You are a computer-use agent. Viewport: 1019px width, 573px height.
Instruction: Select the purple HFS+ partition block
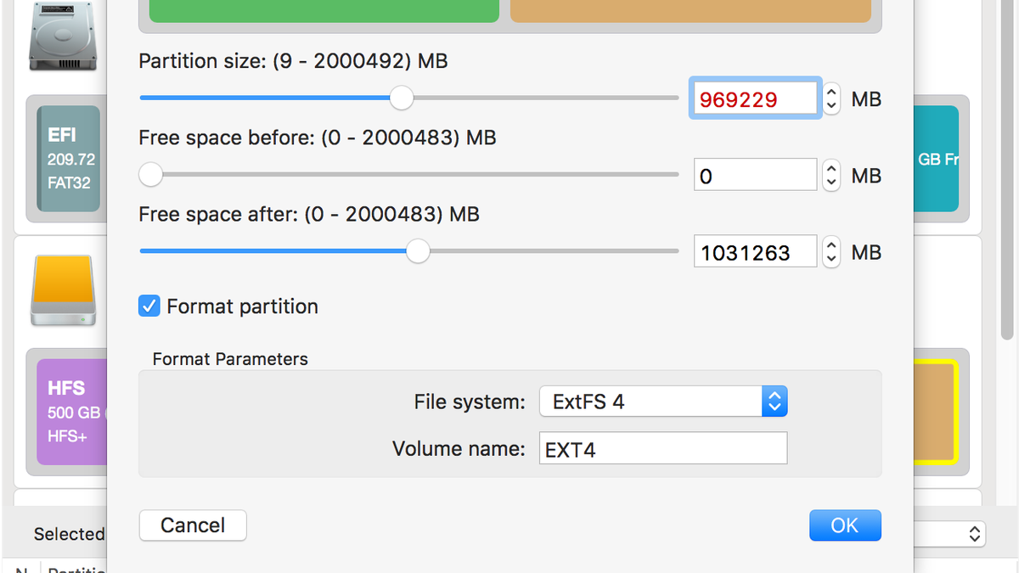[71, 412]
